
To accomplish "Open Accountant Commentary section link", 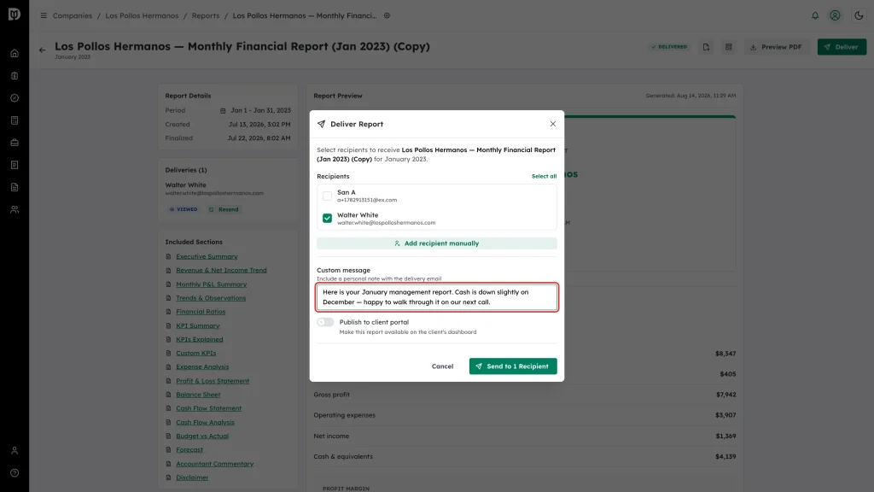I will pos(214,464).
